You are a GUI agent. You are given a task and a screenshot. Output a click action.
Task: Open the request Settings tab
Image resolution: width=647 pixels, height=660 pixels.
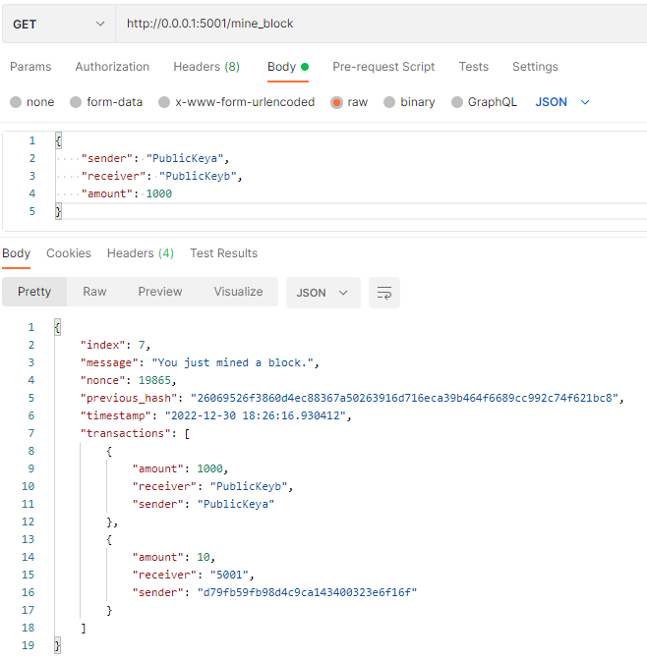535,67
